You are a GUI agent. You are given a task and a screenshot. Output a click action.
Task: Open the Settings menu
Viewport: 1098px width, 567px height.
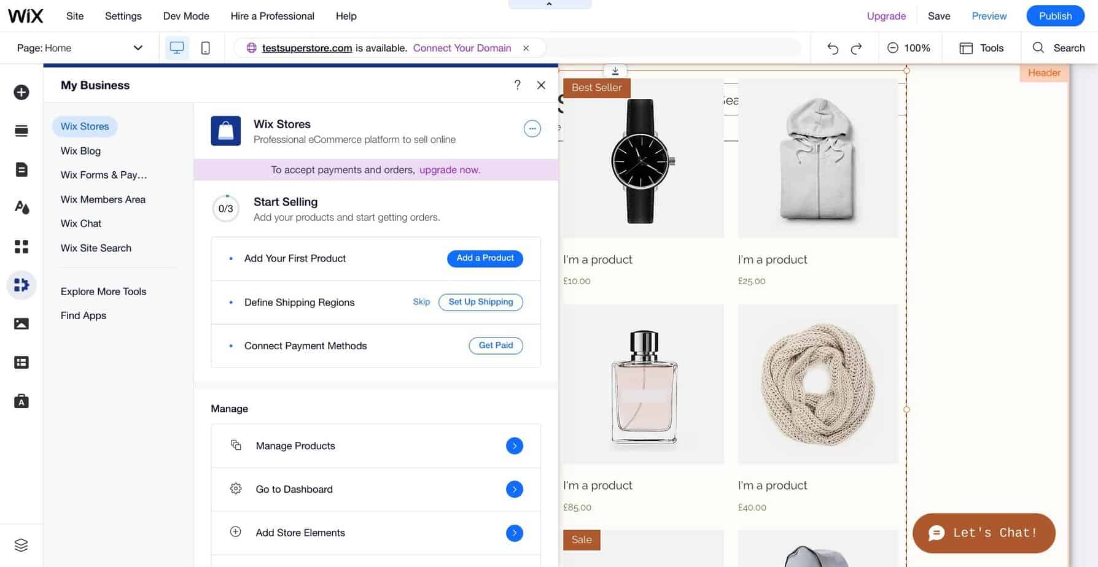click(123, 16)
